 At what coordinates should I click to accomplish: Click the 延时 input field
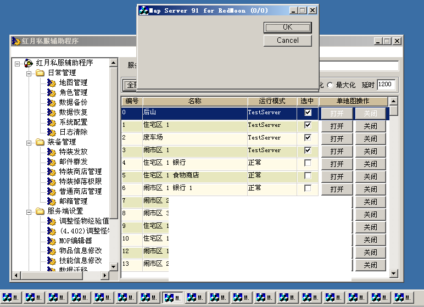[386, 85]
